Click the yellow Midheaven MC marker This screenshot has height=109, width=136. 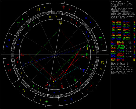coord(61,22)
